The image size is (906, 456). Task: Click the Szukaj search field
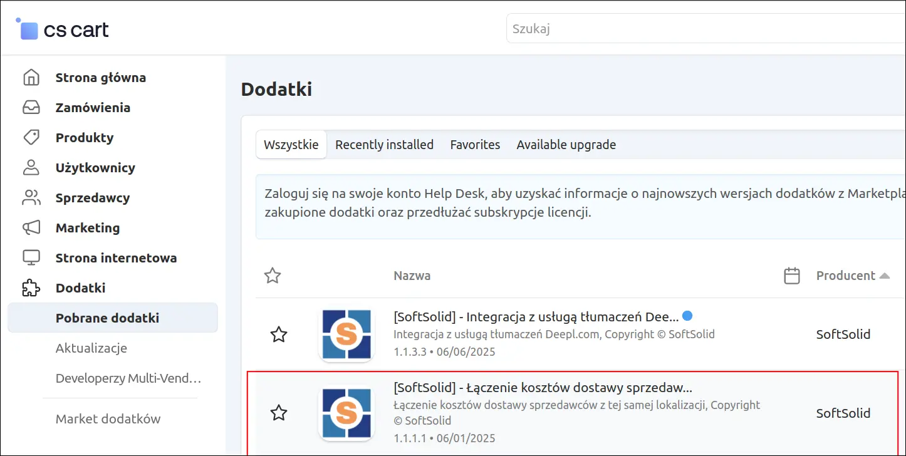click(x=706, y=29)
